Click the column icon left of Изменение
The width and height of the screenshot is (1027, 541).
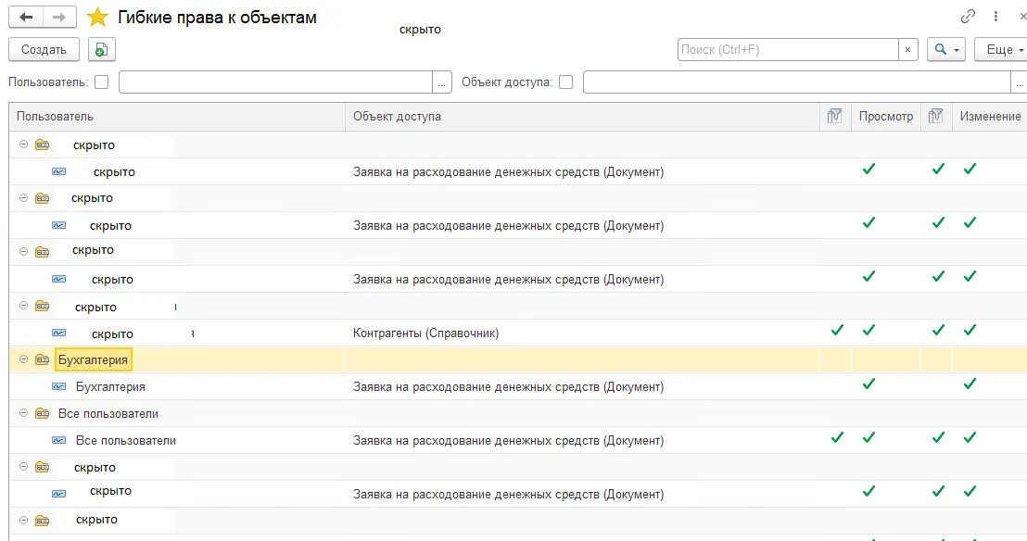point(936,117)
